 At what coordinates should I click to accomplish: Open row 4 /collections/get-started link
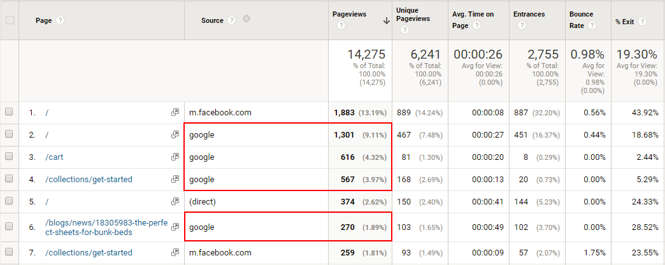click(x=89, y=180)
